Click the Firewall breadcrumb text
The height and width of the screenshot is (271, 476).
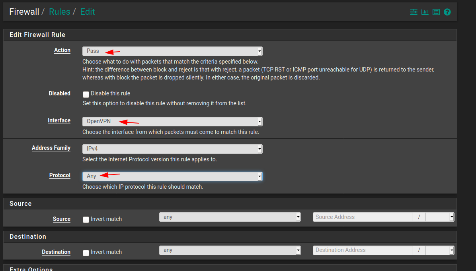tap(24, 12)
